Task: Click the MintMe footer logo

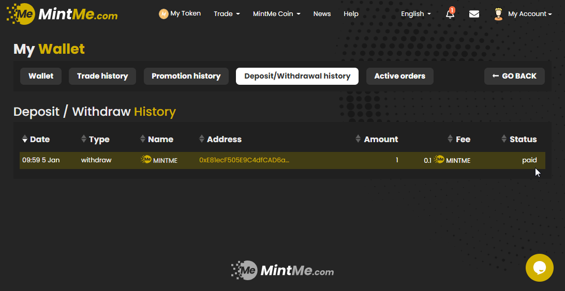Action: pyautogui.click(x=282, y=270)
